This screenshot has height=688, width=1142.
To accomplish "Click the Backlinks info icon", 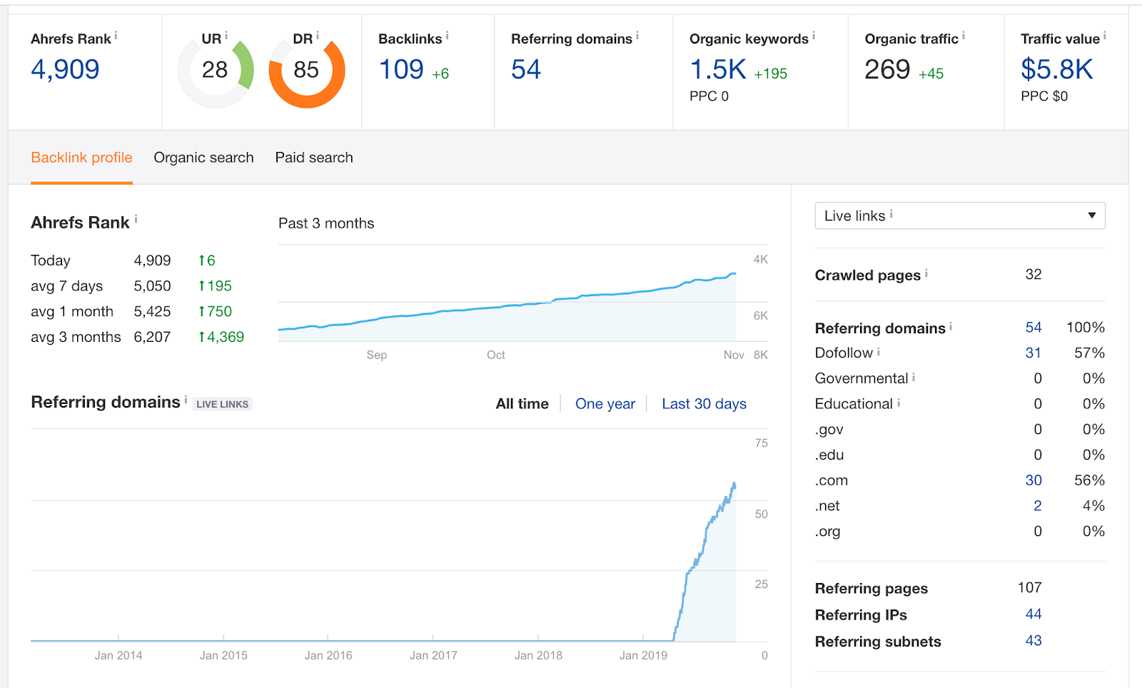I will tap(448, 35).
